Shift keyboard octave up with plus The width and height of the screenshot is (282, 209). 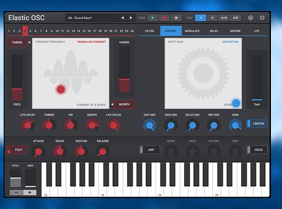coord(30,193)
